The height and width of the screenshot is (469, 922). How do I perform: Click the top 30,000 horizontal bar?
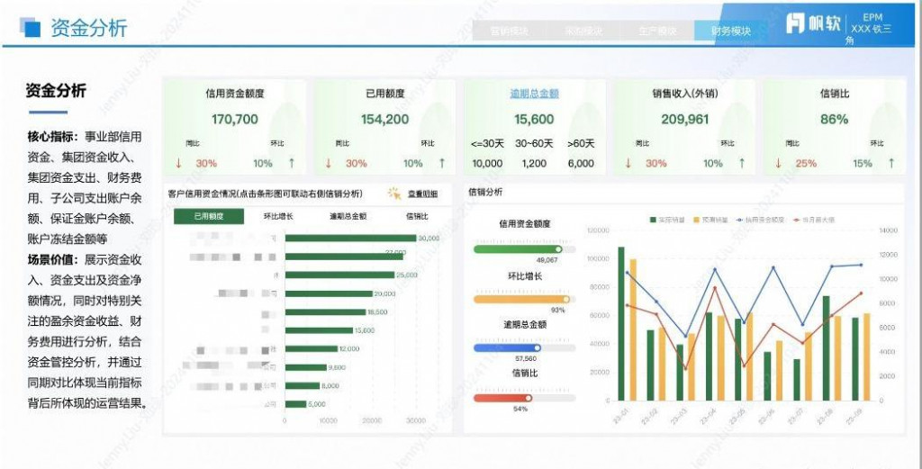click(x=350, y=238)
